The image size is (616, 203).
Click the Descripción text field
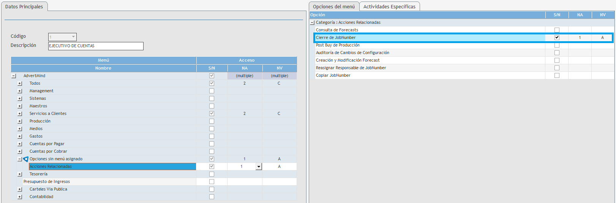tap(96, 46)
